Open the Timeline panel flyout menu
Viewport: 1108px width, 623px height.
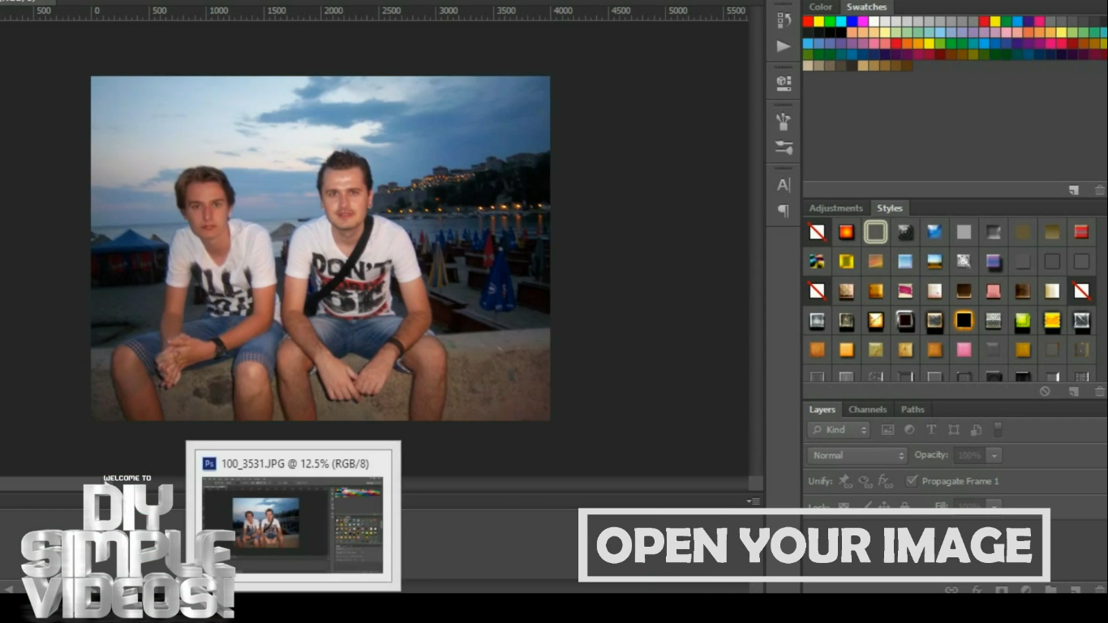(753, 501)
